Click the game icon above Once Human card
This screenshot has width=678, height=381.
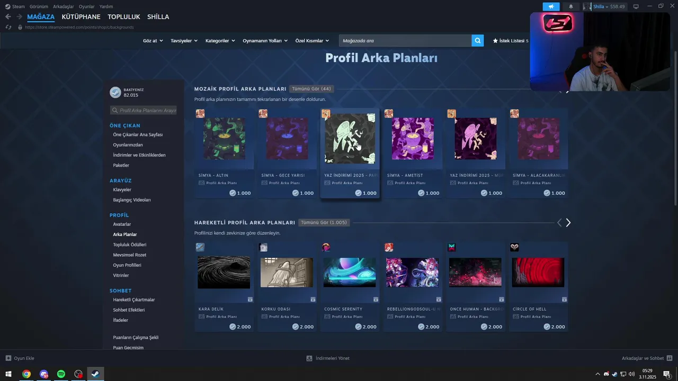[452, 247]
